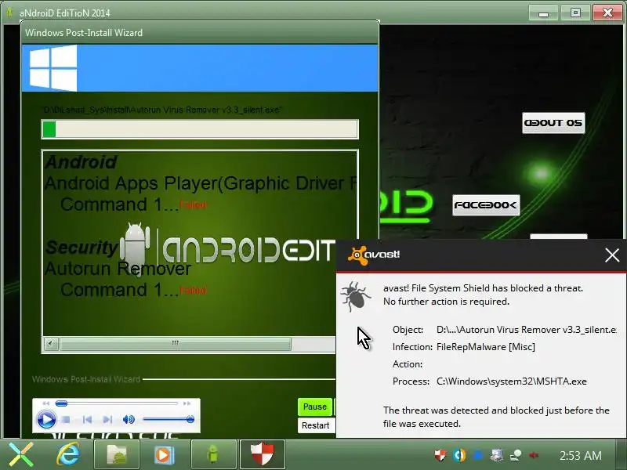Click the horizontal scrollbar thumb in log
This screenshot has width=627, height=470.
coord(175,343)
